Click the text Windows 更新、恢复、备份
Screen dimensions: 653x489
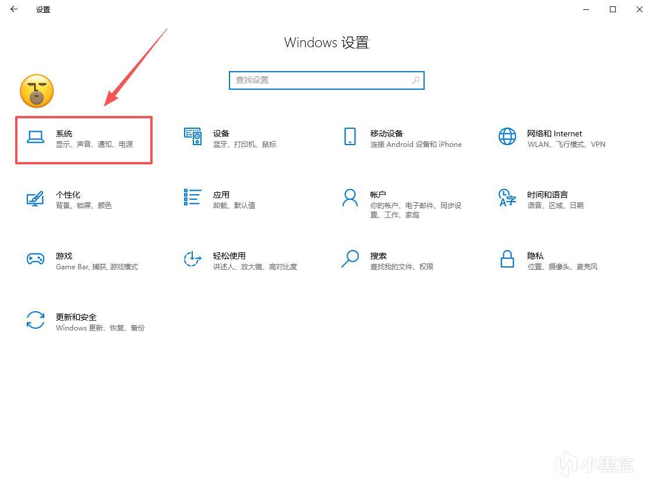[100, 328]
